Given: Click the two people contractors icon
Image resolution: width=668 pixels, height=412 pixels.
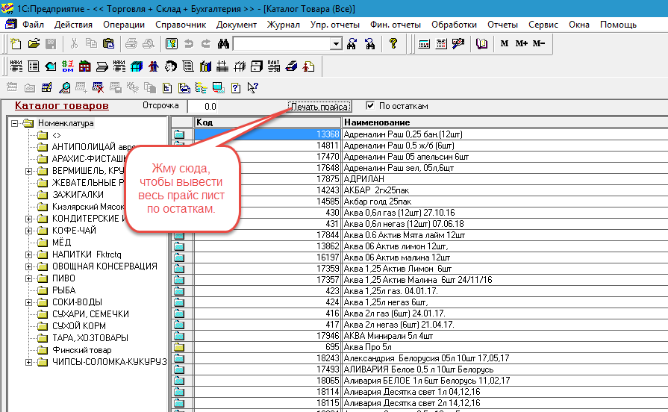Looking at the screenshot, I should click(x=154, y=66).
